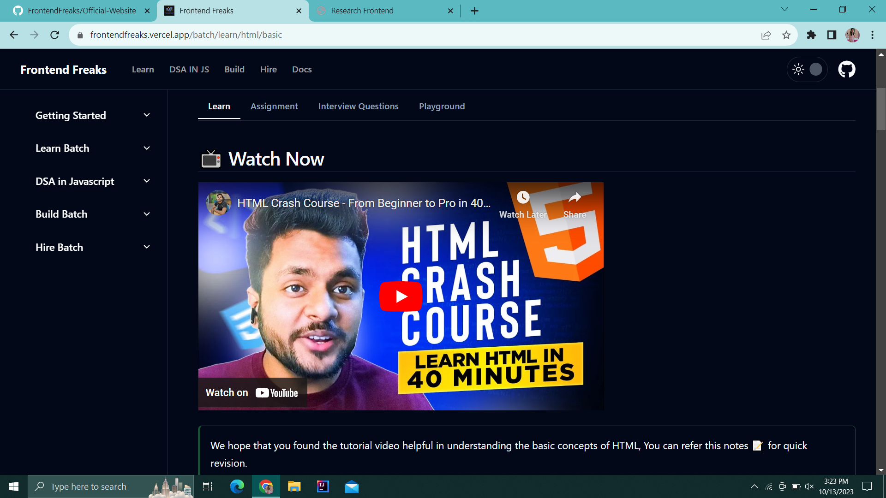886x498 pixels.
Task: Click the site security padlock icon
Action: click(x=79, y=35)
